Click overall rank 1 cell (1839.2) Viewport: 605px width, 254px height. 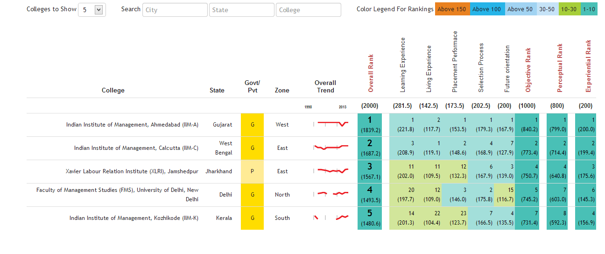370,125
